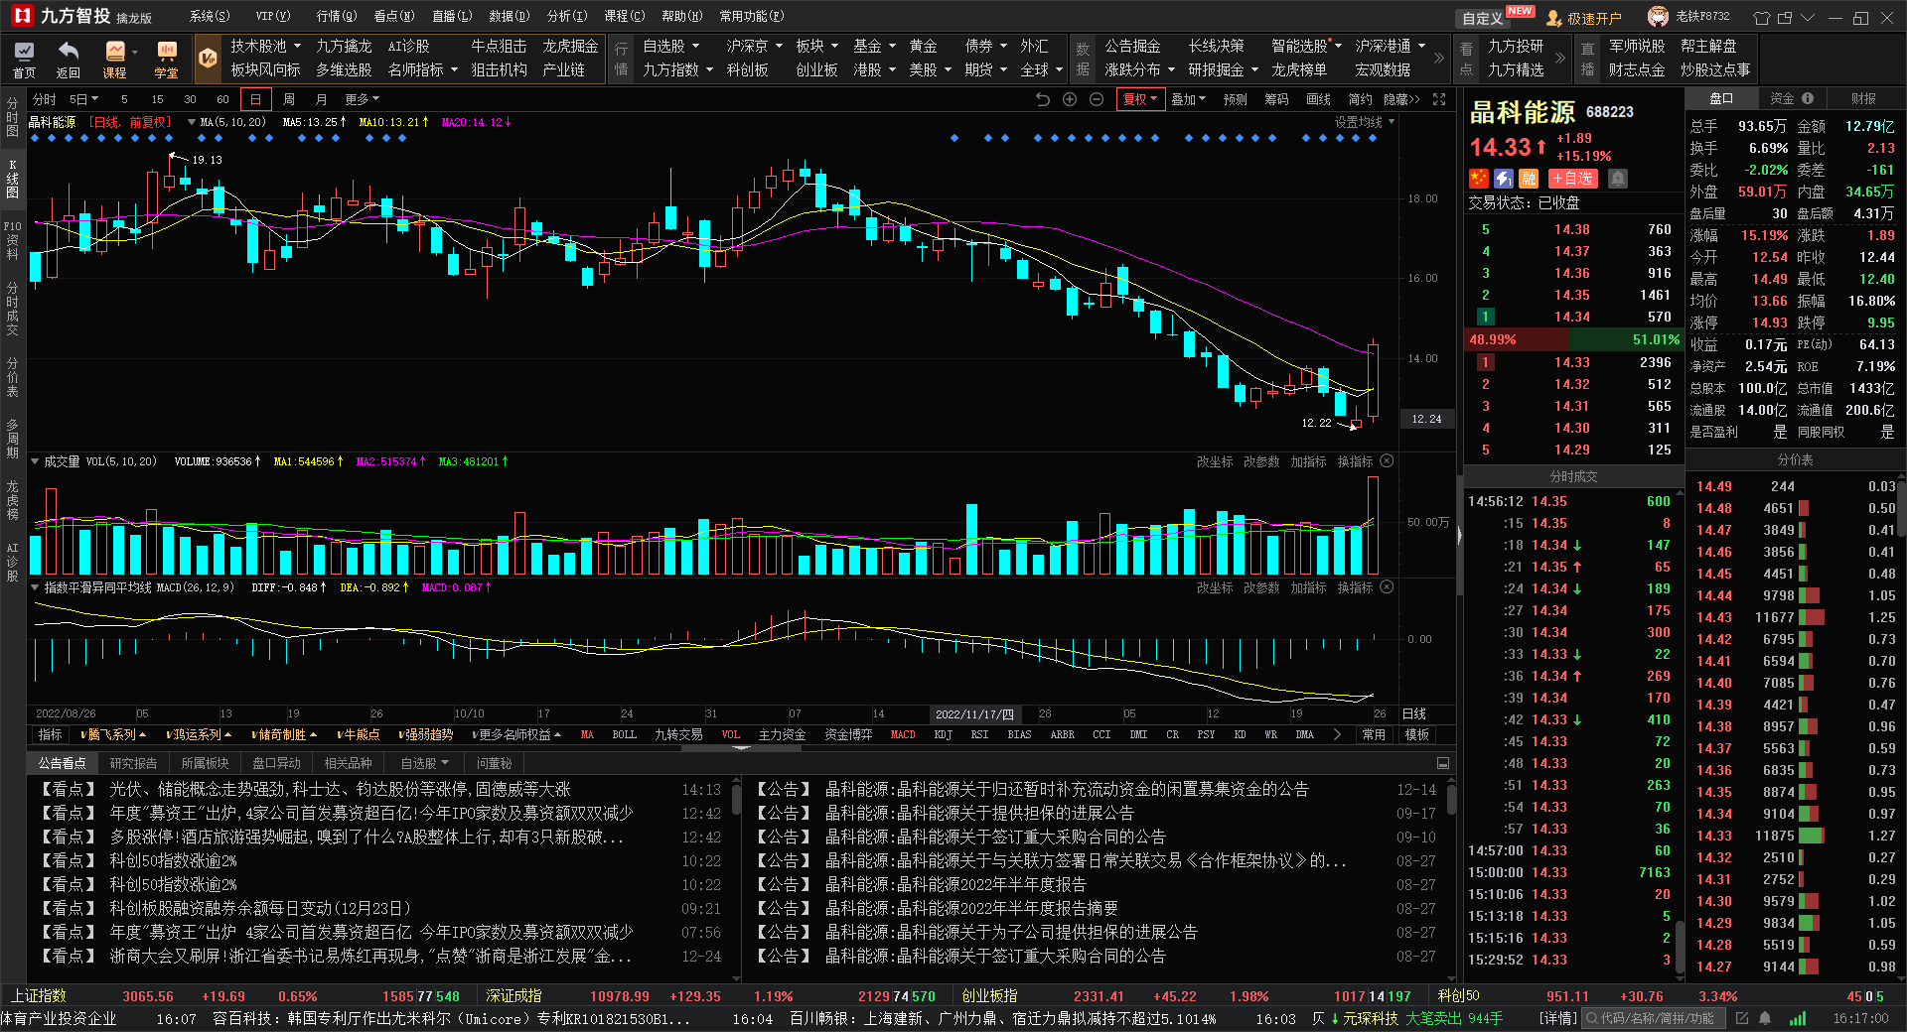Close the volume indicator panel
The width and height of the screenshot is (1907, 1032).
(x=1387, y=461)
